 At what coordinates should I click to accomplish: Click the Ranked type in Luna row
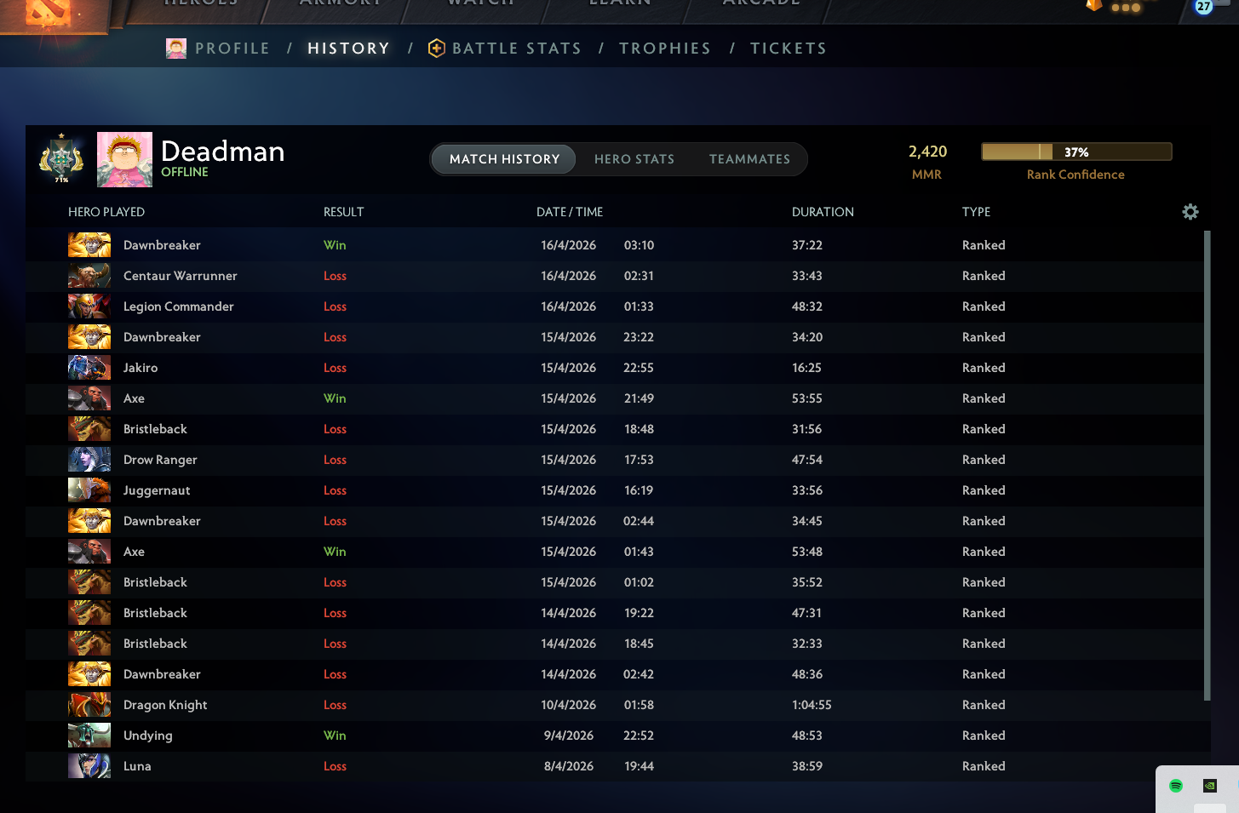pyautogui.click(x=984, y=766)
